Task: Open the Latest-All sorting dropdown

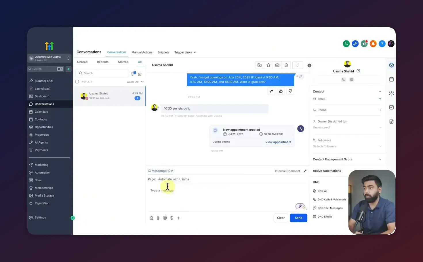Action: tap(135, 81)
